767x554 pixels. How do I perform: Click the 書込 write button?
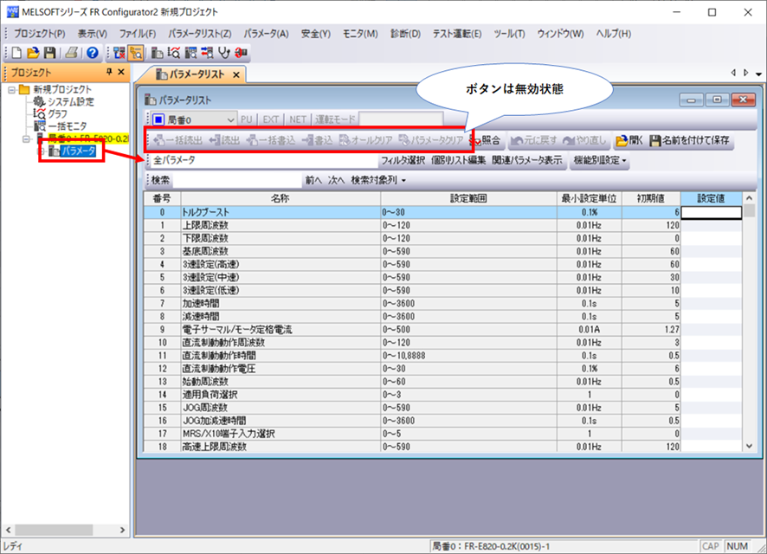318,141
